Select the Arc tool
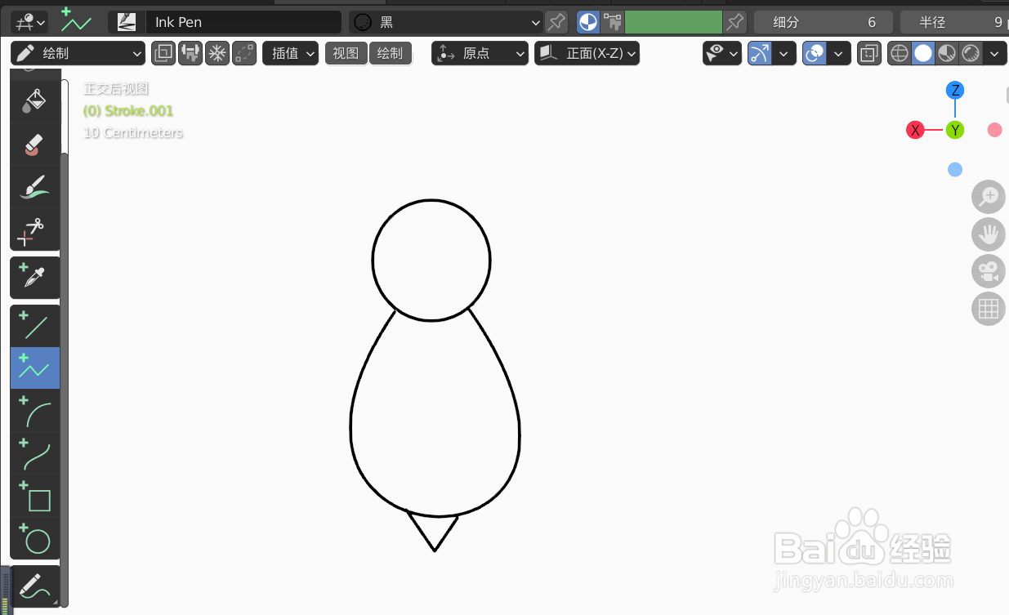 [34, 410]
